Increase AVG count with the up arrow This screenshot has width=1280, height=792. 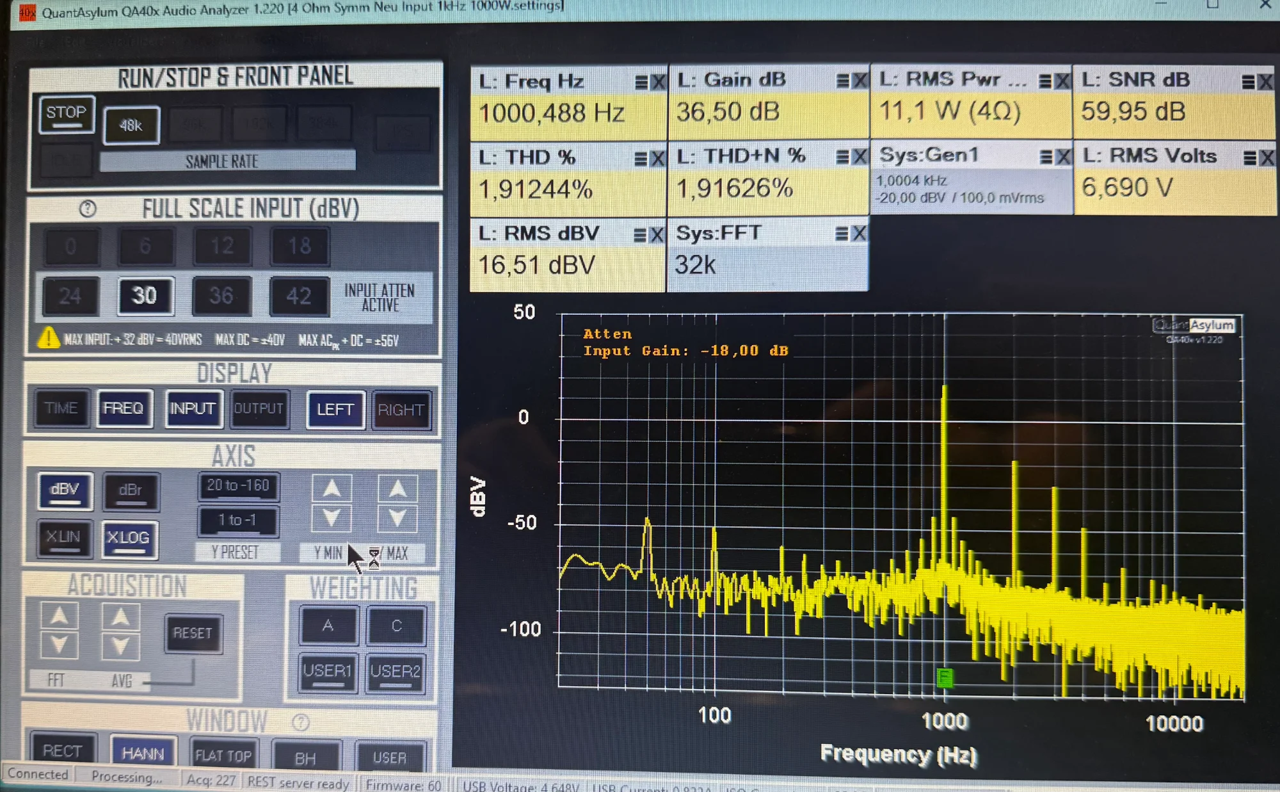click(120, 616)
